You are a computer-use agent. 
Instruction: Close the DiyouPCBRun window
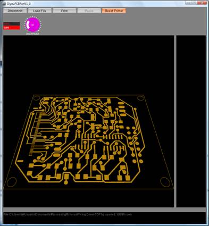203,3
